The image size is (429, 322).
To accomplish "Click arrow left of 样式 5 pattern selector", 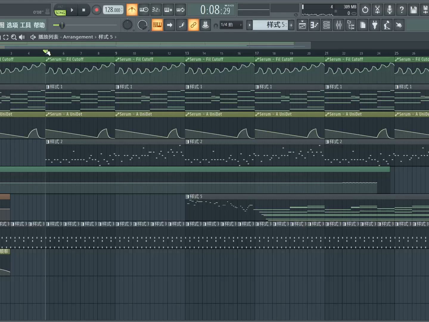I will point(250,25).
